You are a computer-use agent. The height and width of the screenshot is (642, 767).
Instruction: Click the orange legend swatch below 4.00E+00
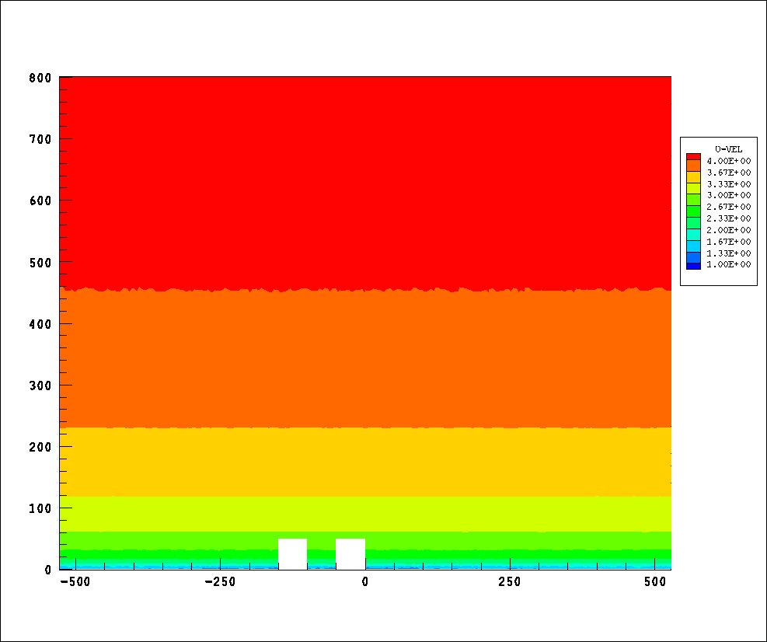pyautogui.click(x=693, y=166)
